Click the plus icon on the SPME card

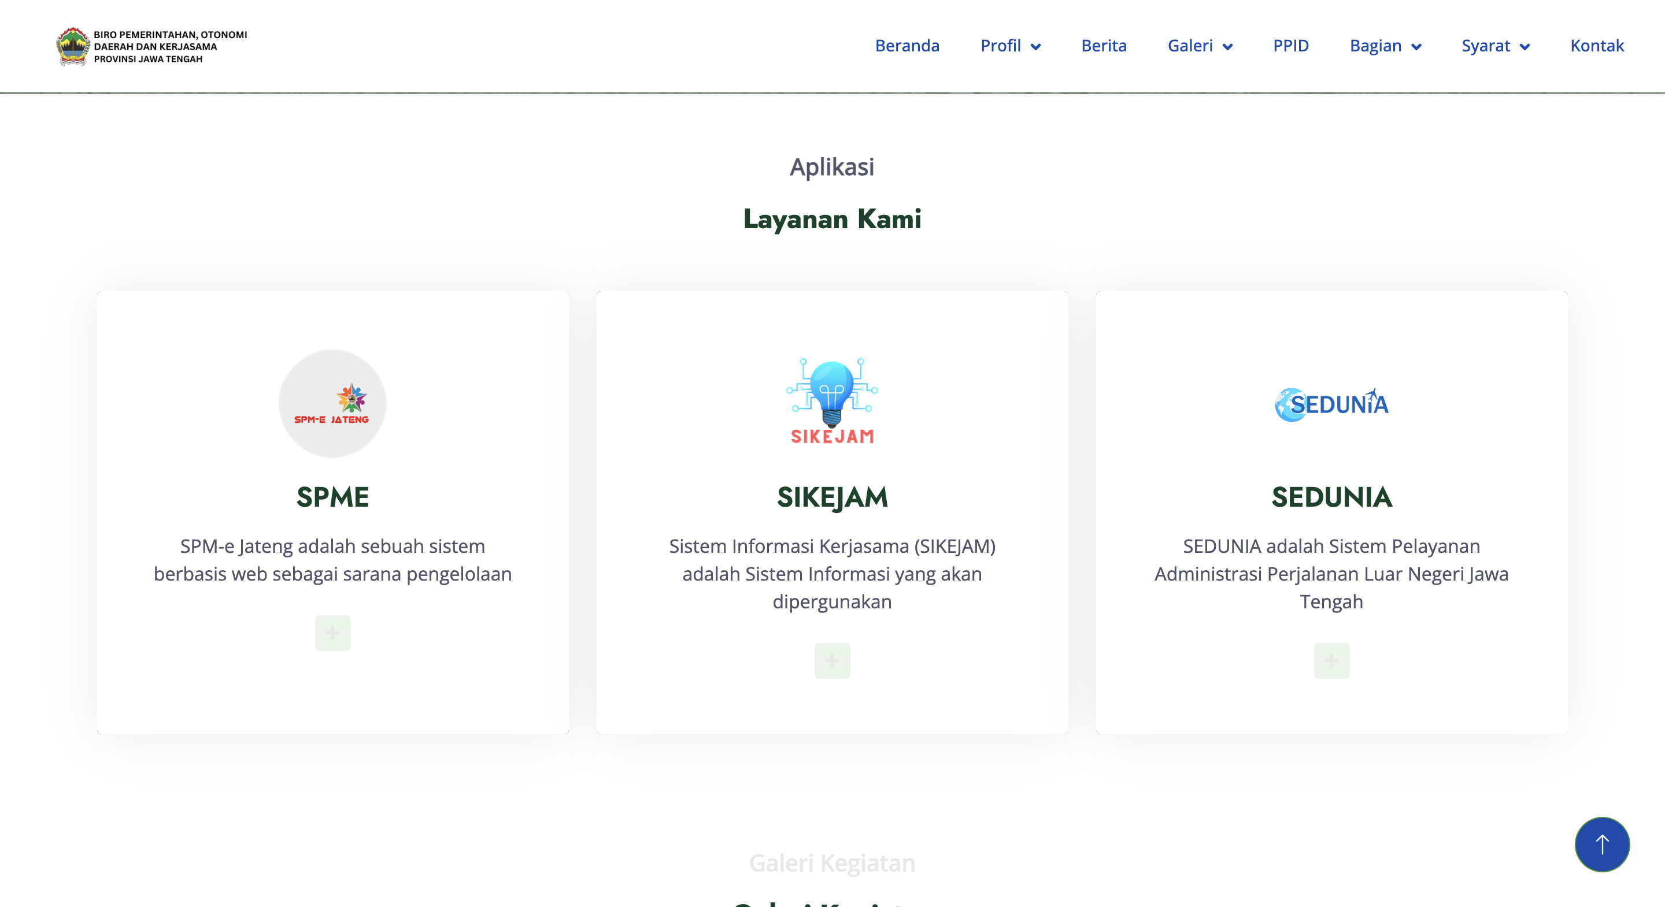332,633
